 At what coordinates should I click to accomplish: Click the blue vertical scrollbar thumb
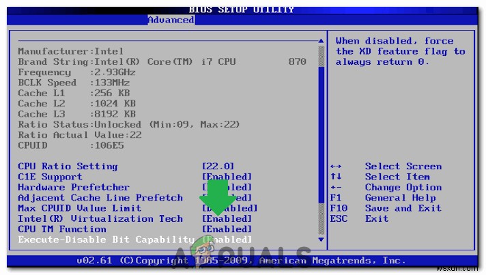pos(321,134)
